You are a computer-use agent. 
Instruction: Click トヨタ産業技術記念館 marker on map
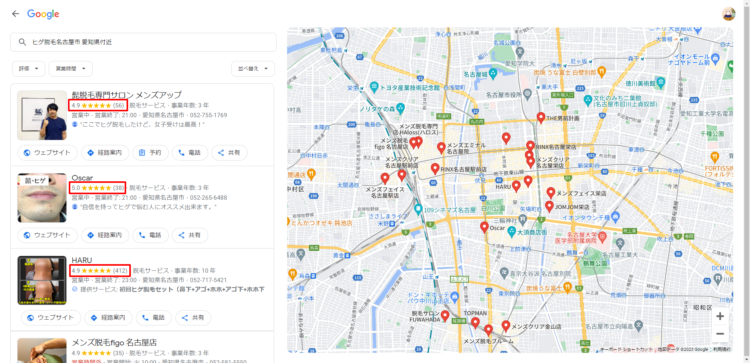click(374, 87)
